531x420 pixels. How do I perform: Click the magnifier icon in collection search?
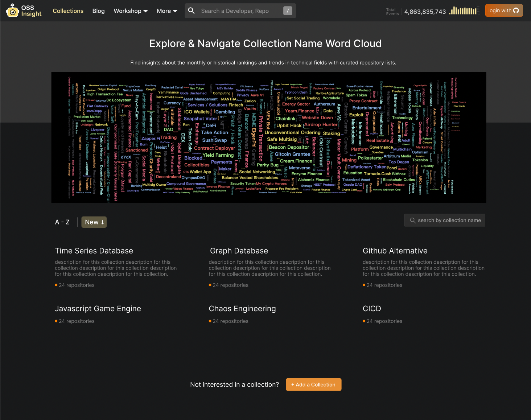click(x=413, y=220)
